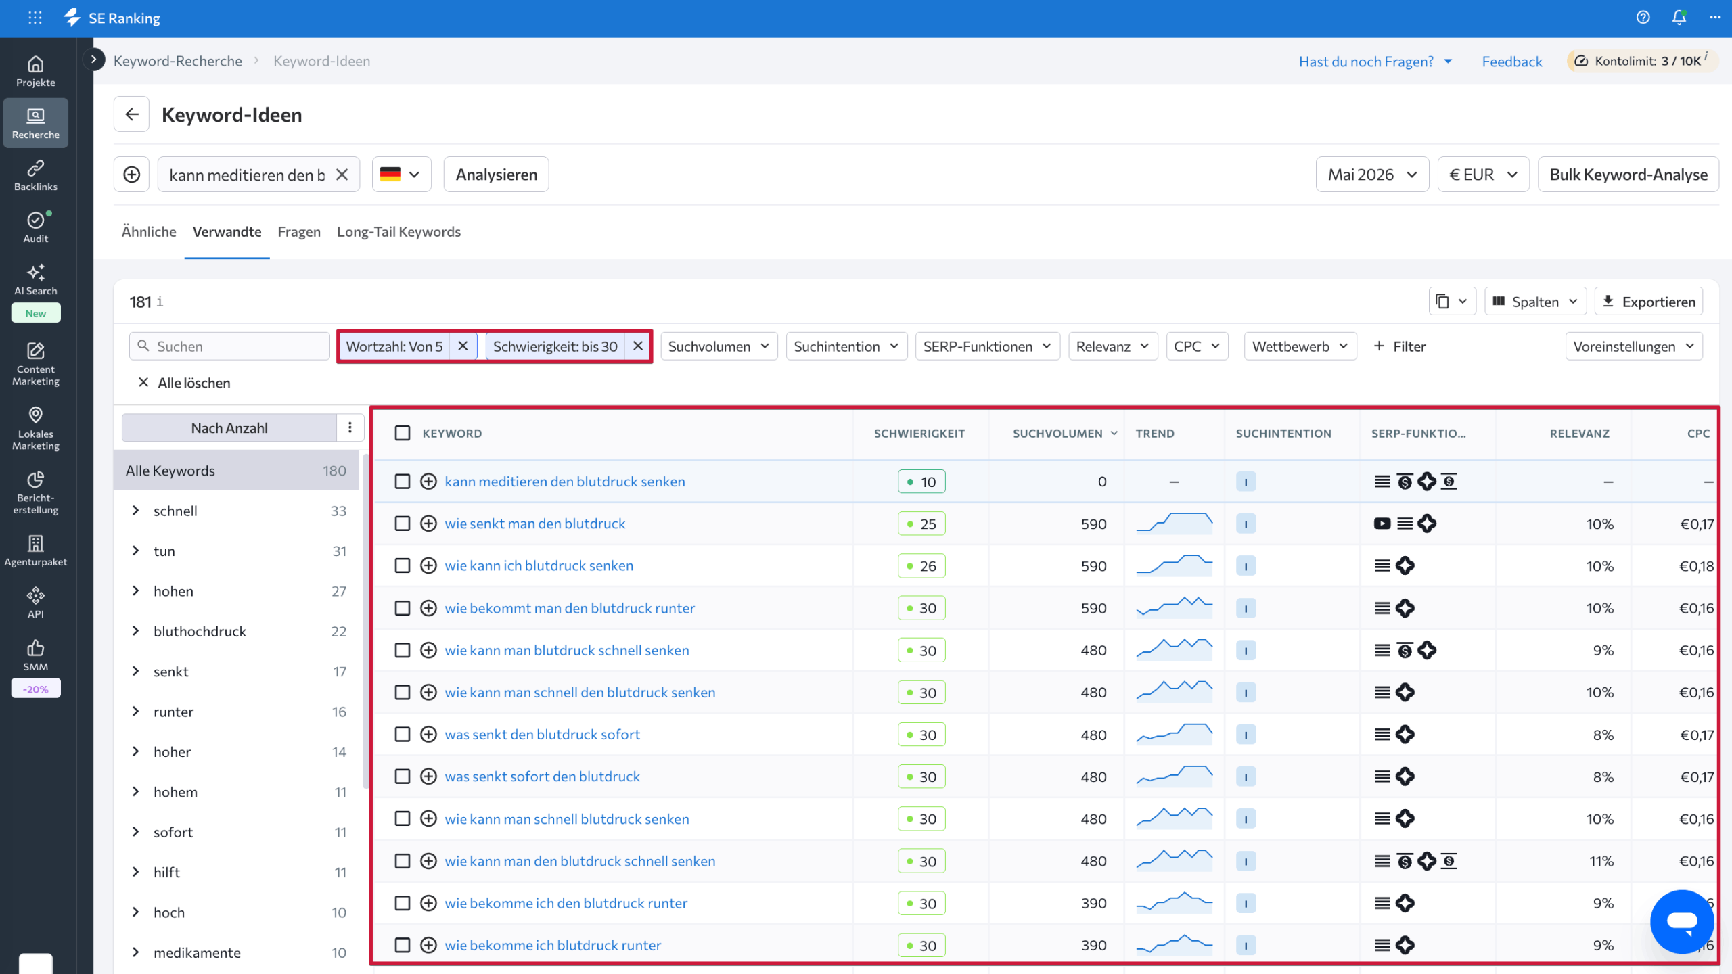Check 'wie bekommt man den blutdruck runter' row
Viewport: 1732px width, 974px height.
click(x=403, y=608)
